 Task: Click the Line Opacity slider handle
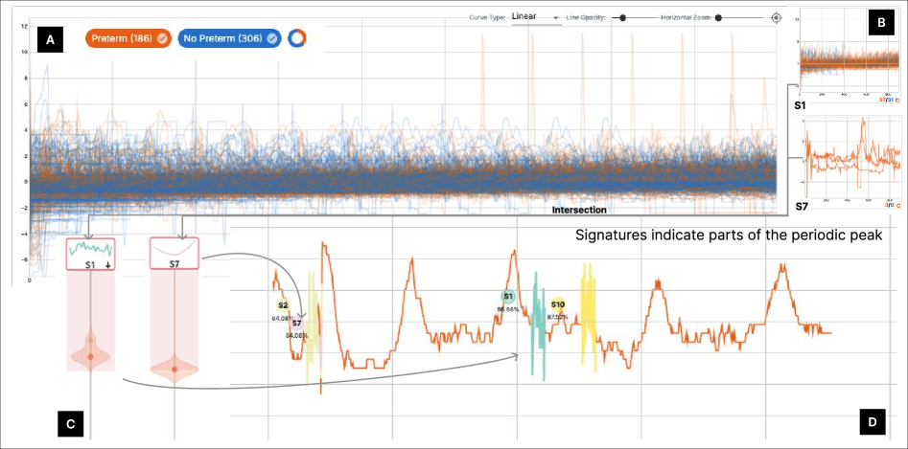point(624,17)
